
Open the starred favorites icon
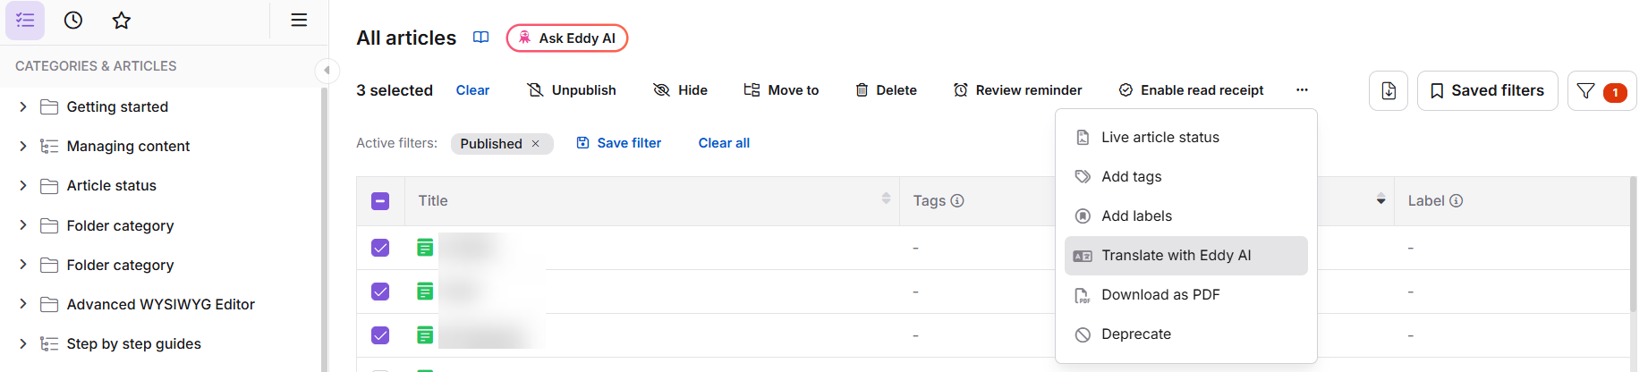point(122,20)
